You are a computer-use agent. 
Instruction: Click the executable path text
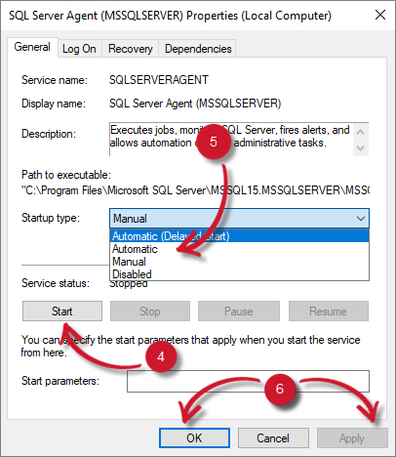coord(195,190)
